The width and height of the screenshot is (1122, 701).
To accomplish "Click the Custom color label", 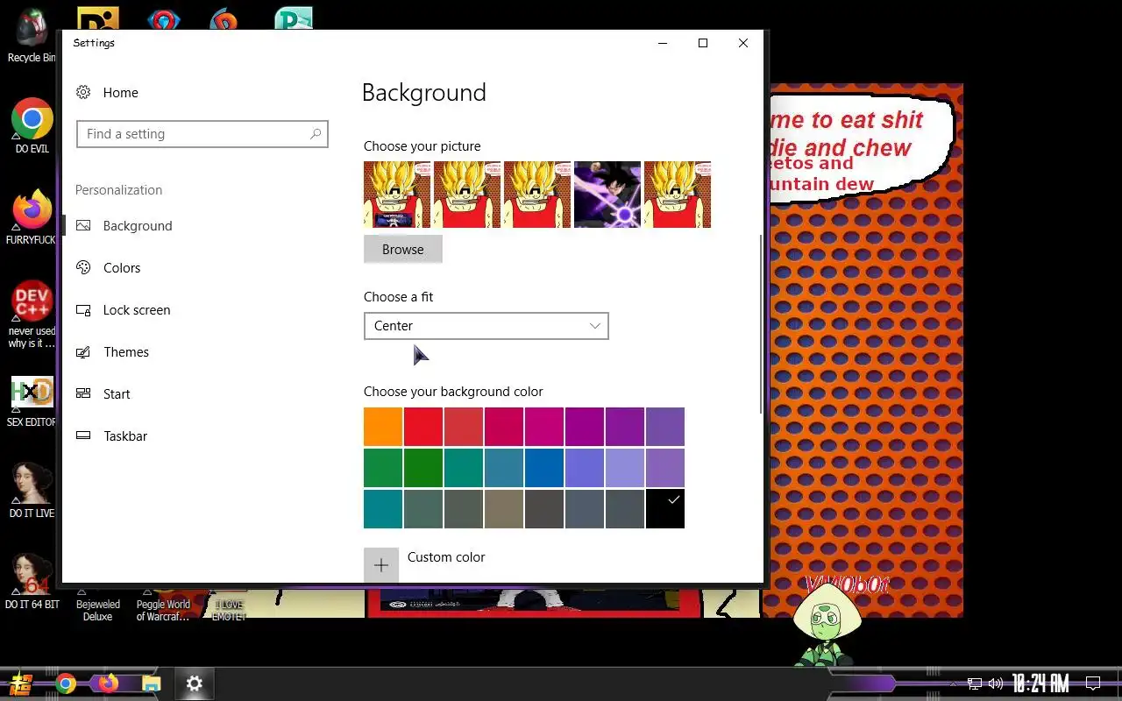I will [x=446, y=557].
